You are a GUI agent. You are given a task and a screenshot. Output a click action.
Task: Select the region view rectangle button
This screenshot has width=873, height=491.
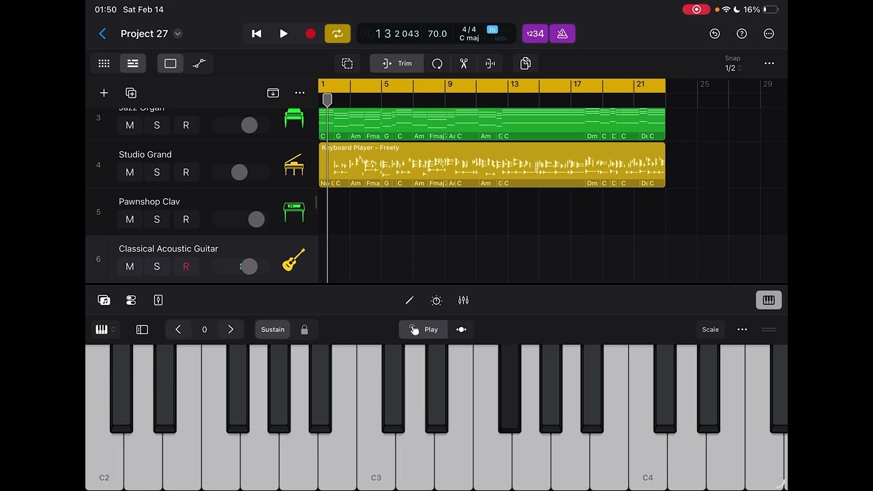coord(171,63)
